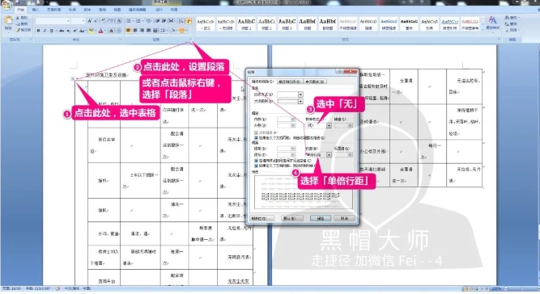
Task: Open the Asian Typography dialog tab
Action: (315, 82)
